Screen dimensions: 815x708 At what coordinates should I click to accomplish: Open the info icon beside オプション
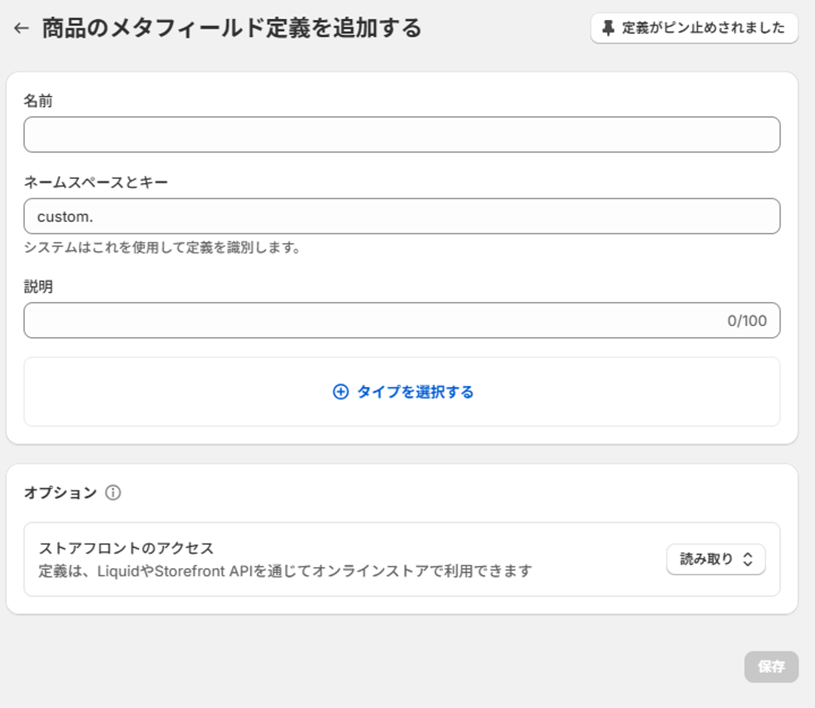tap(113, 493)
